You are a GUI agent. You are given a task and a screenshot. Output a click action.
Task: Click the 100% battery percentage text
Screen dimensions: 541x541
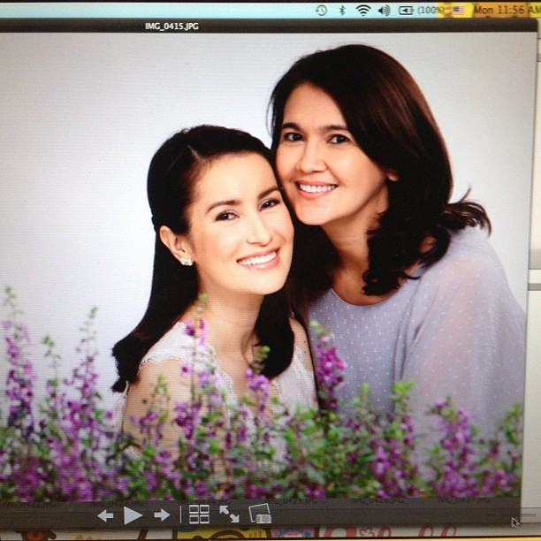coord(431,10)
